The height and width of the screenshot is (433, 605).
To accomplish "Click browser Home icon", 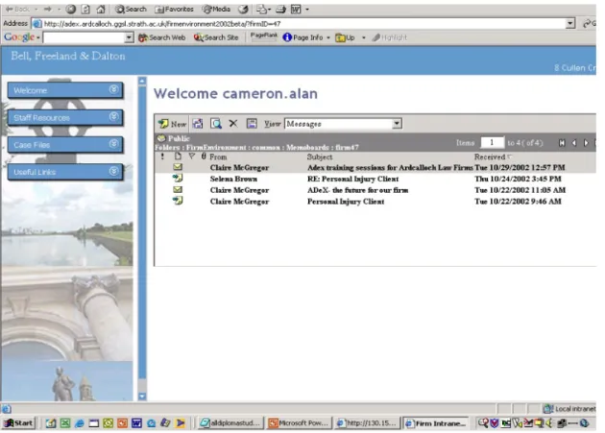I will coord(101,10).
